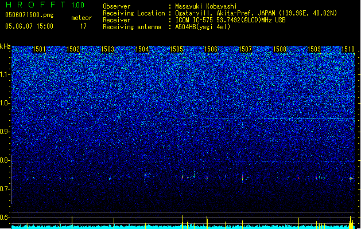Click the 1.1 frequency axis label
The height and width of the screenshot is (229, 361).
click(5, 74)
